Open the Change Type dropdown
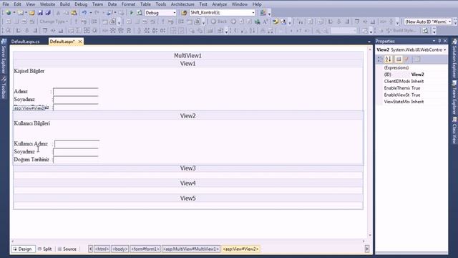 click(54, 21)
